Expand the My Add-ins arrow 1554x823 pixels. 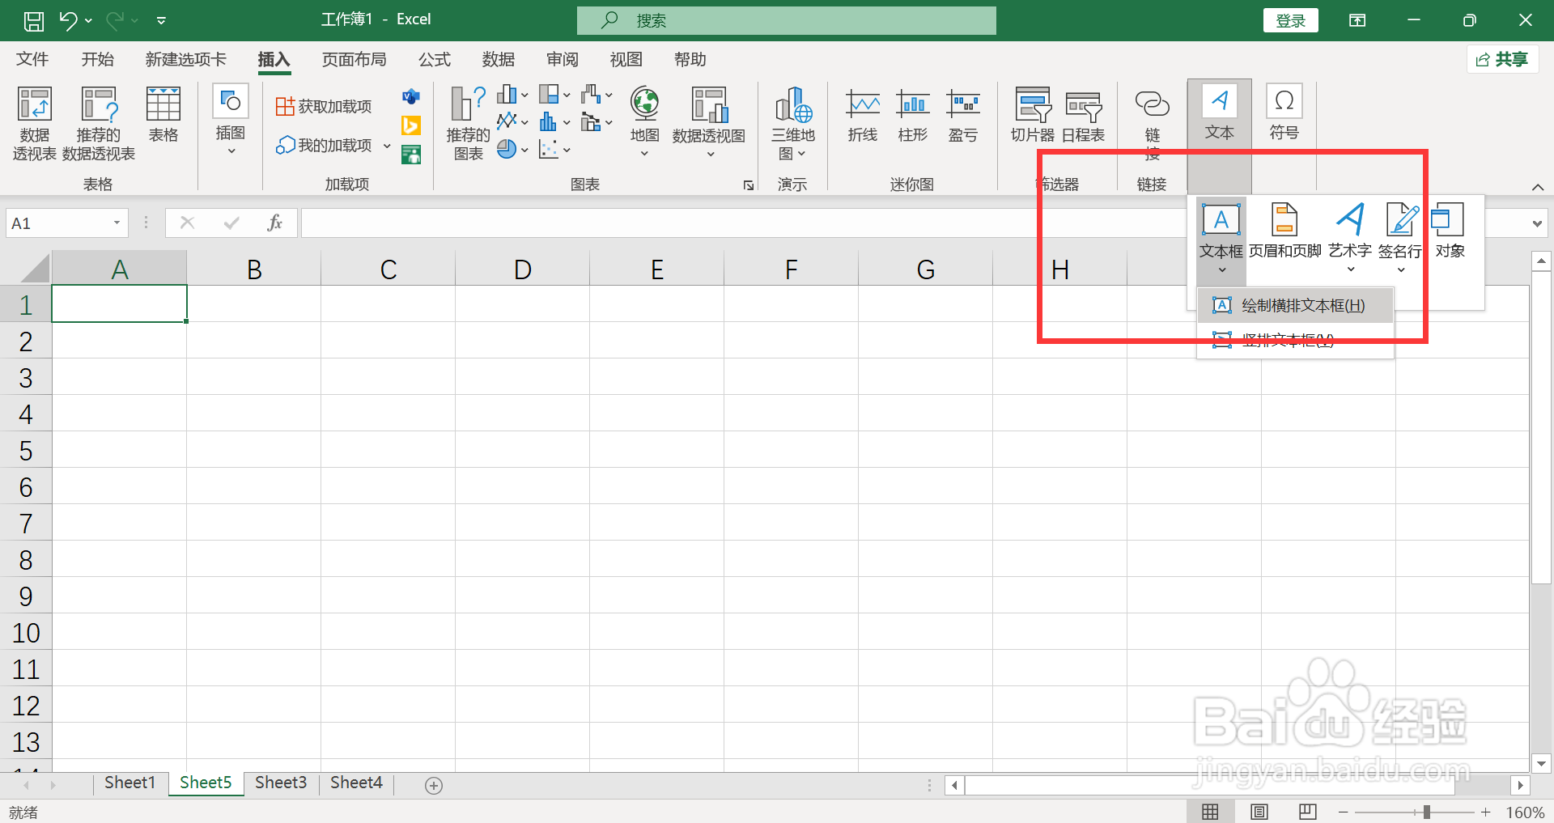coord(387,146)
